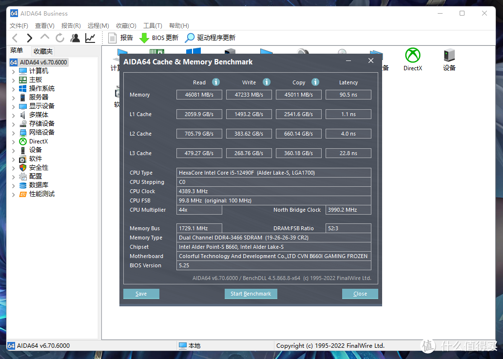
Task: Expand the 计算机 tree node
Action: [13, 71]
